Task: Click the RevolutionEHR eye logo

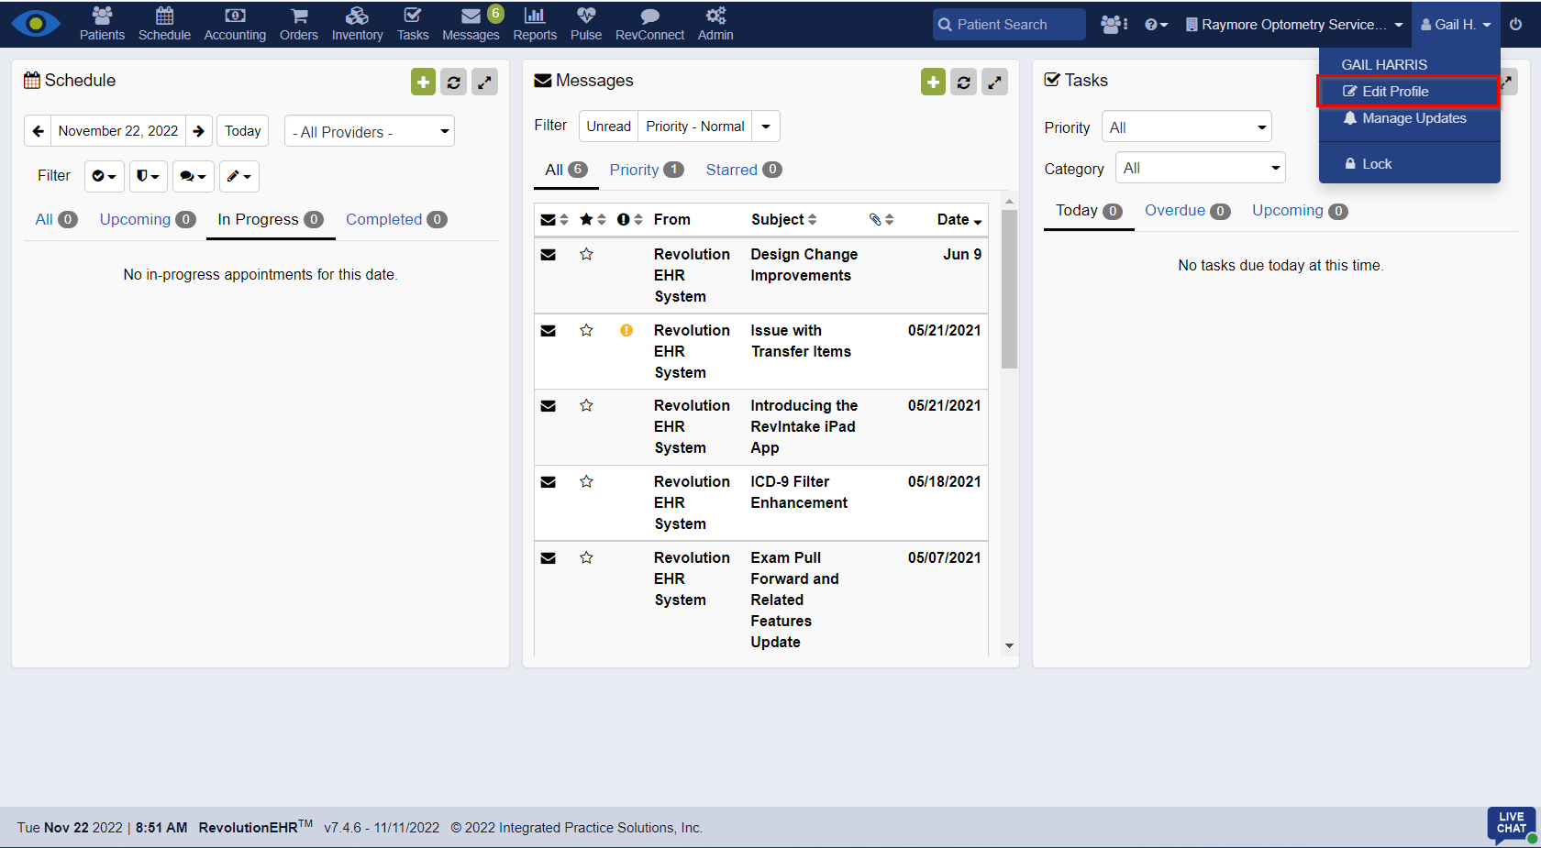Action: [x=36, y=24]
